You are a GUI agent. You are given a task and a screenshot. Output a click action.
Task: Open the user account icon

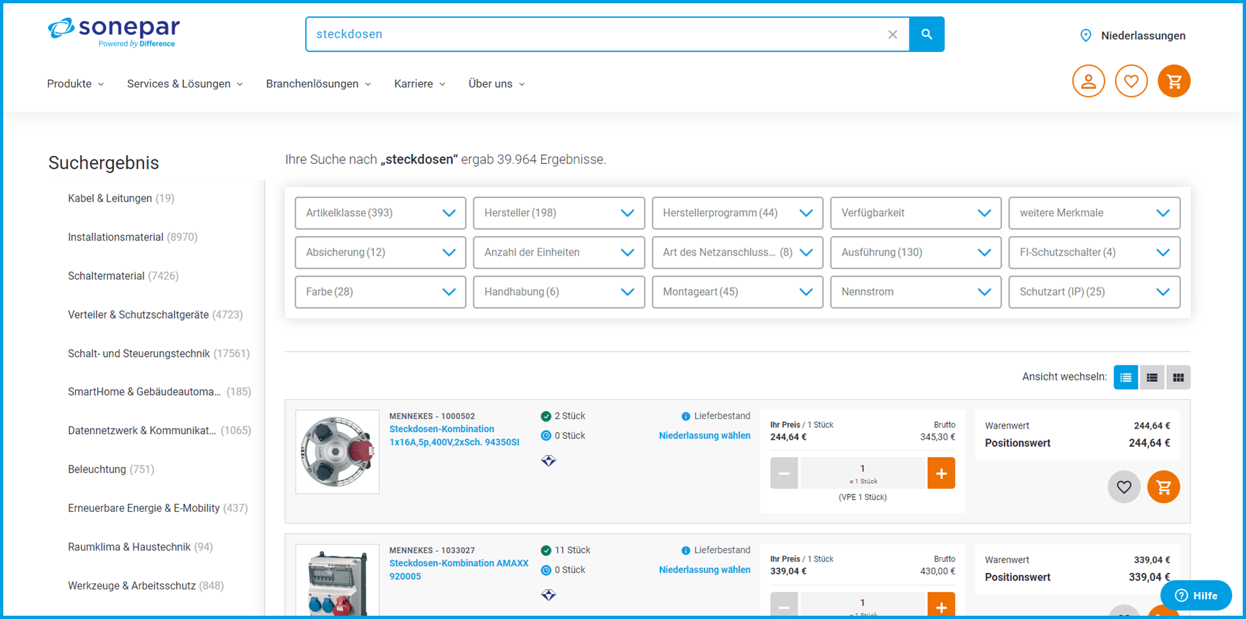click(x=1089, y=81)
